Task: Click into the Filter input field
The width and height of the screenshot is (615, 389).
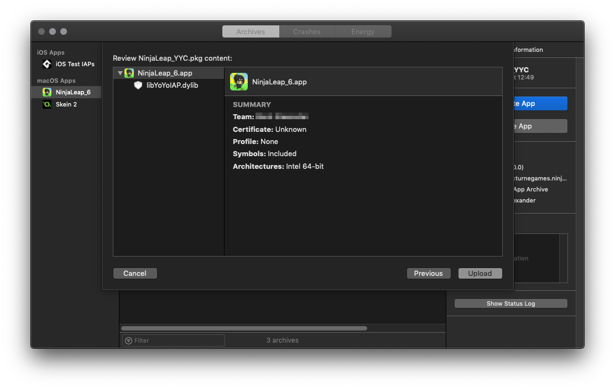Action: click(x=173, y=340)
